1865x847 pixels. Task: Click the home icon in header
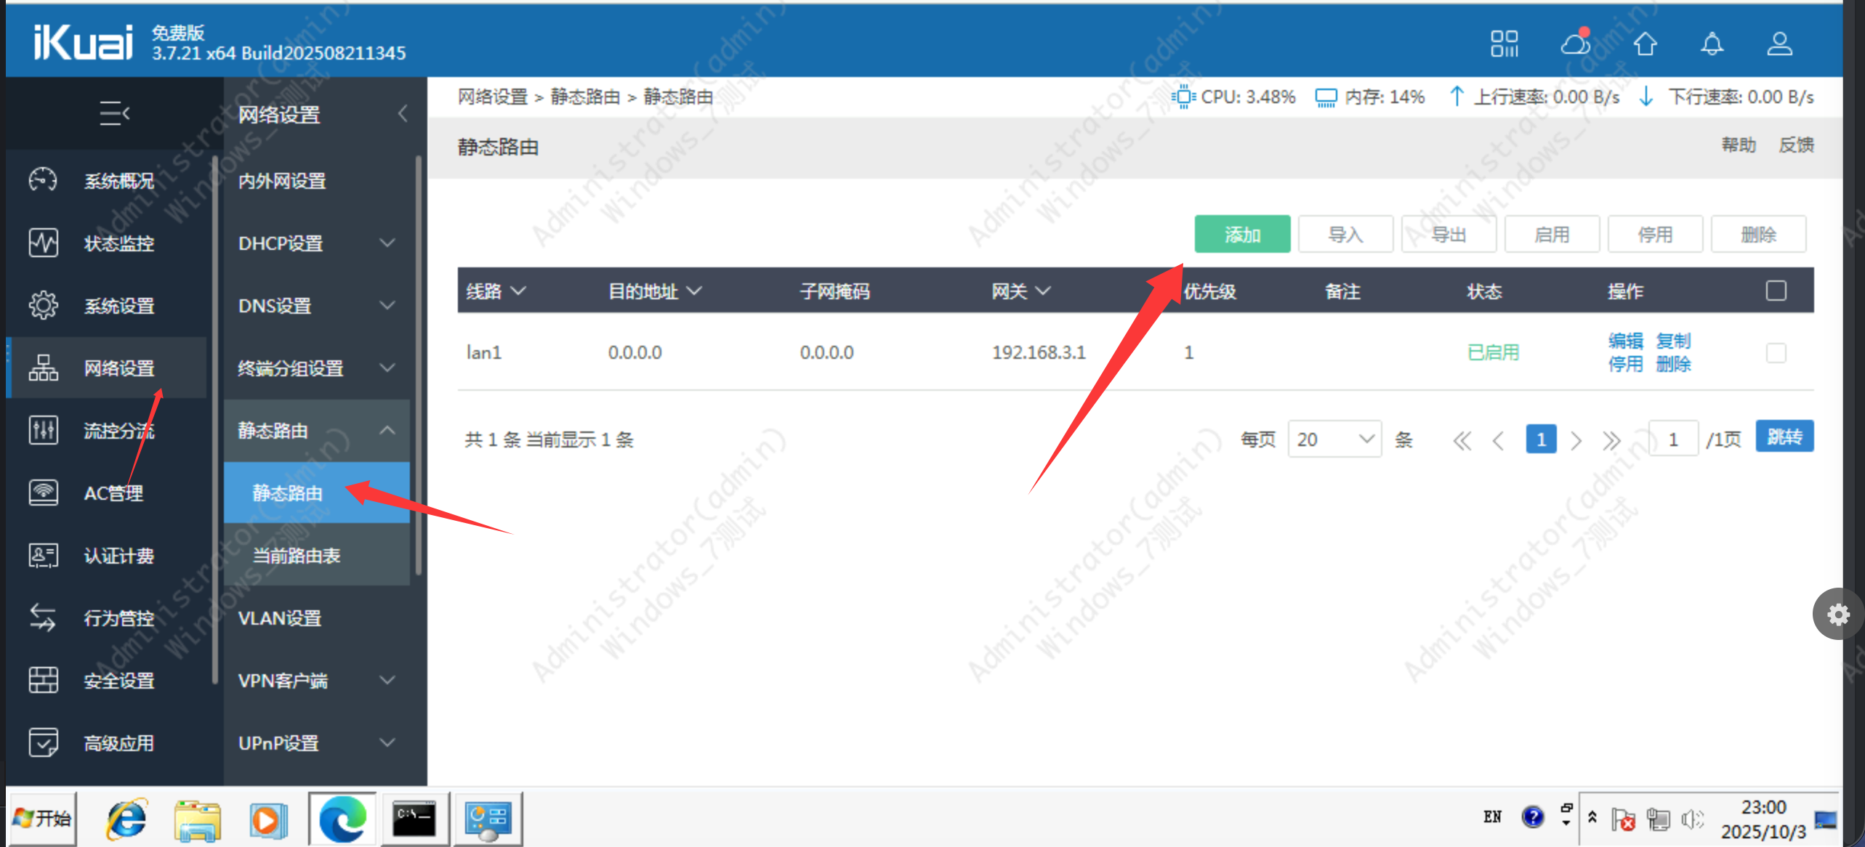pyautogui.click(x=1646, y=44)
